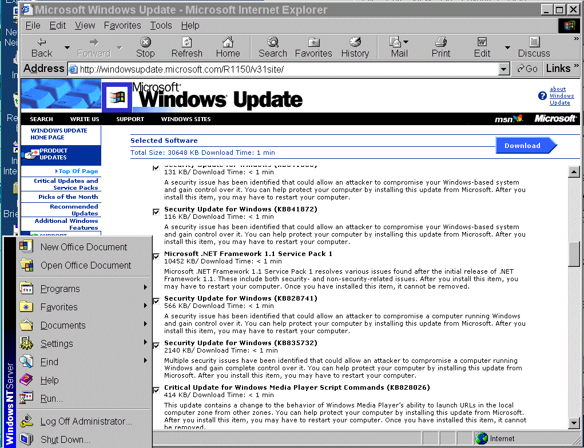Click the Home toolbar icon
The height and width of the screenshot is (448, 584).
(228, 42)
